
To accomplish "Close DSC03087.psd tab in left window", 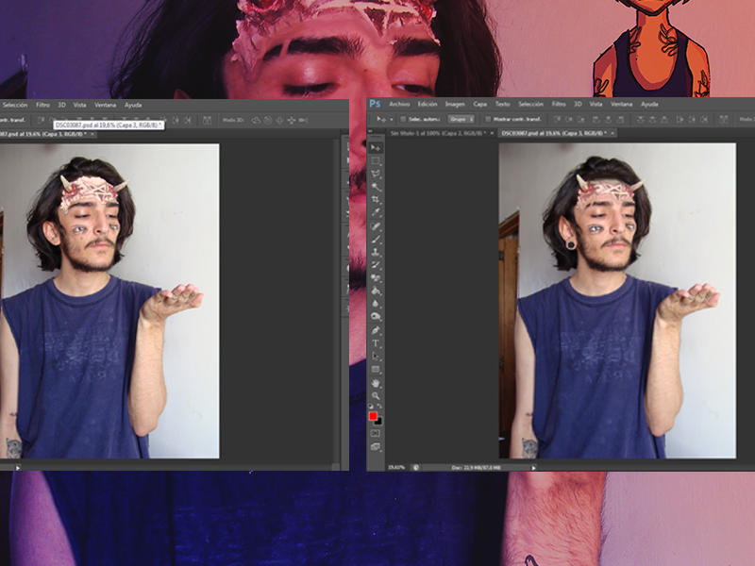I will tap(92, 134).
